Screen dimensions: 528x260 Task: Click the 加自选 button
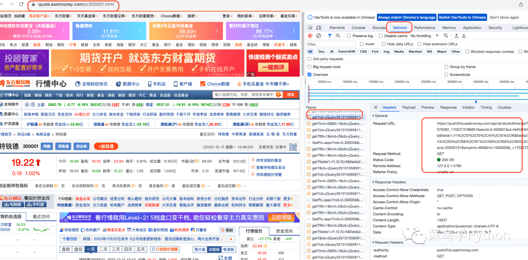tap(107, 146)
